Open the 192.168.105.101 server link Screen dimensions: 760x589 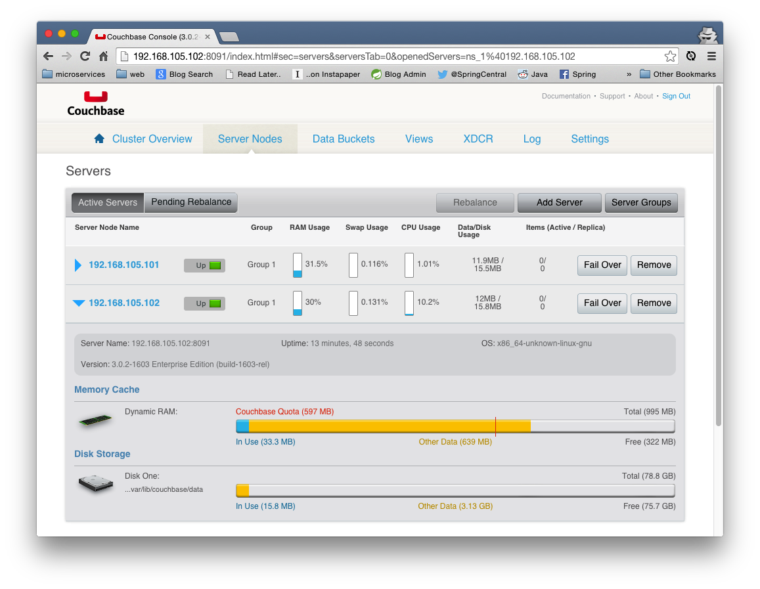pyautogui.click(x=123, y=265)
